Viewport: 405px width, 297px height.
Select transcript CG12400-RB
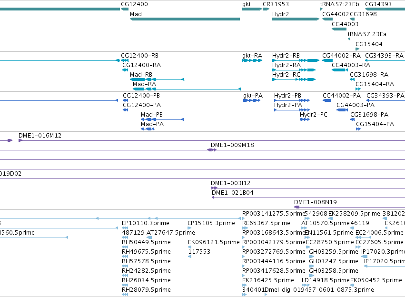pos(125,60)
